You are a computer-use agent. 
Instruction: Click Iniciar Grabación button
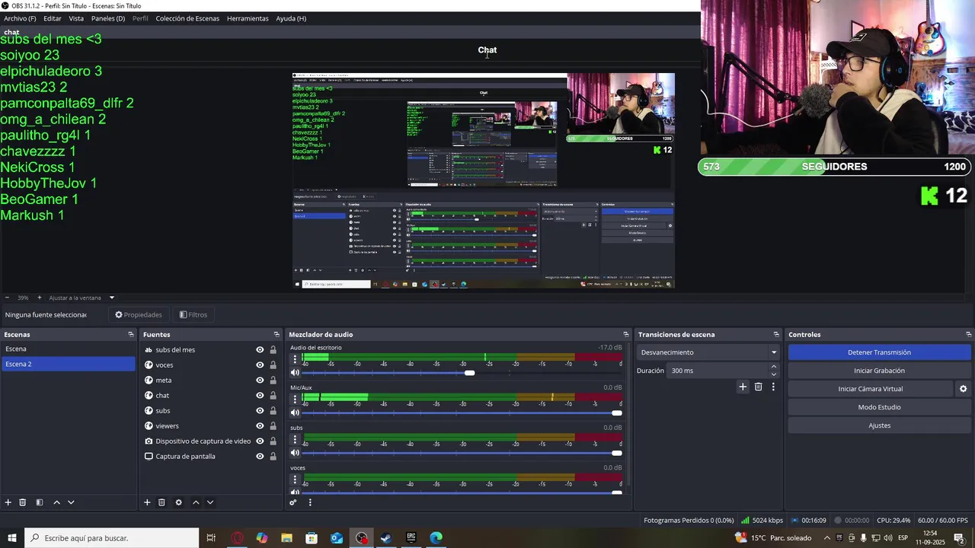click(879, 371)
